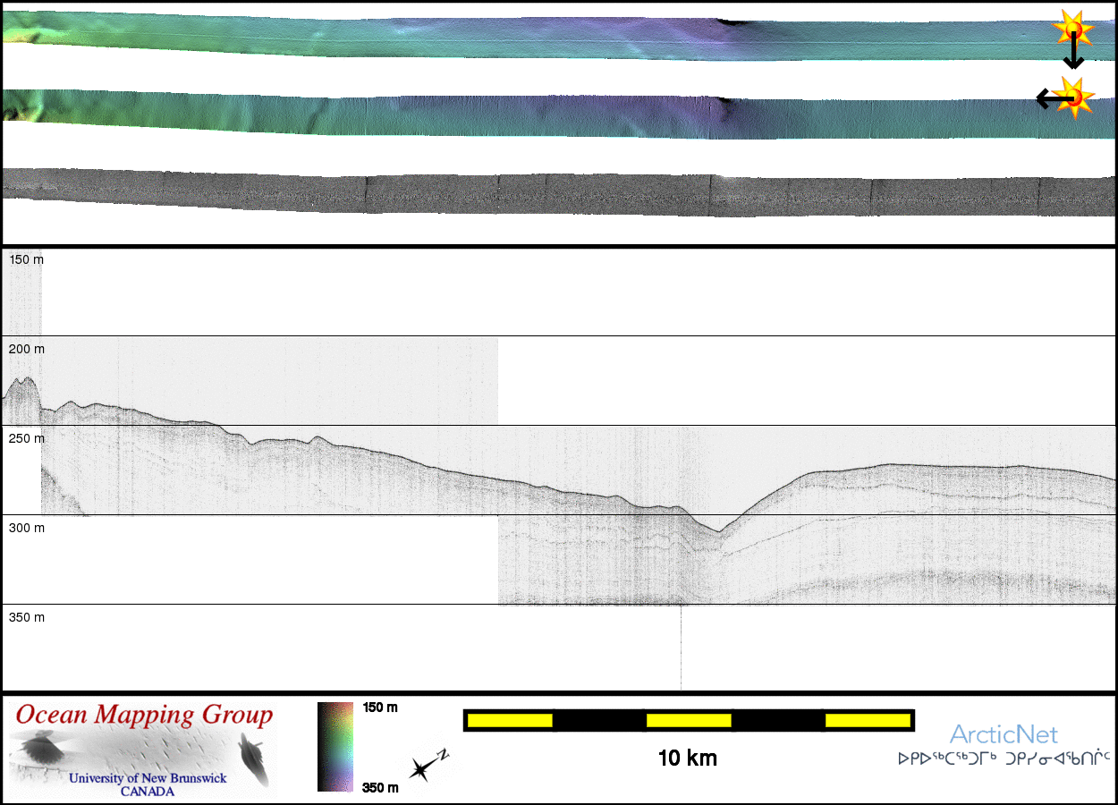Click the depth color scale bar

(x=335, y=747)
